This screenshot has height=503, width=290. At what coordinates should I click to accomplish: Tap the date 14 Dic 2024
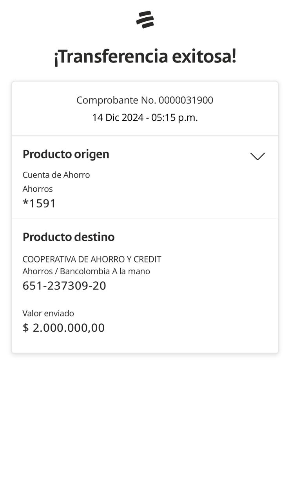coord(118,117)
